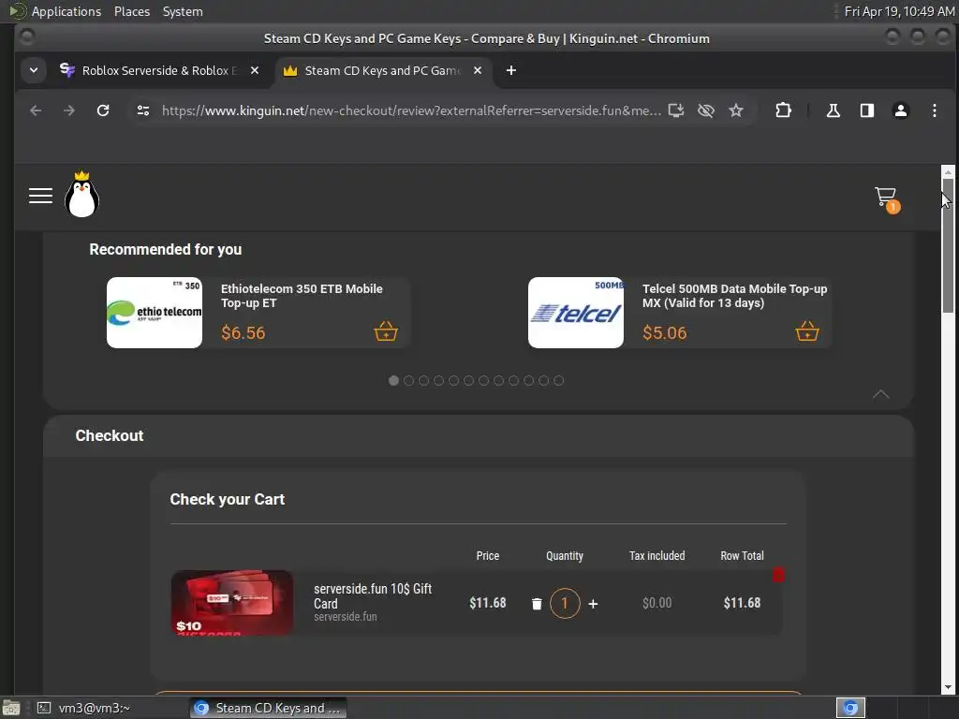Click the page vertical scrollbar thumb
The width and height of the screenshot is (959, 719).
[x=948, y=246]
